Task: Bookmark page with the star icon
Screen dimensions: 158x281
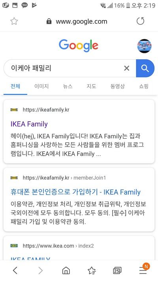Action: [x=14, y=21]
